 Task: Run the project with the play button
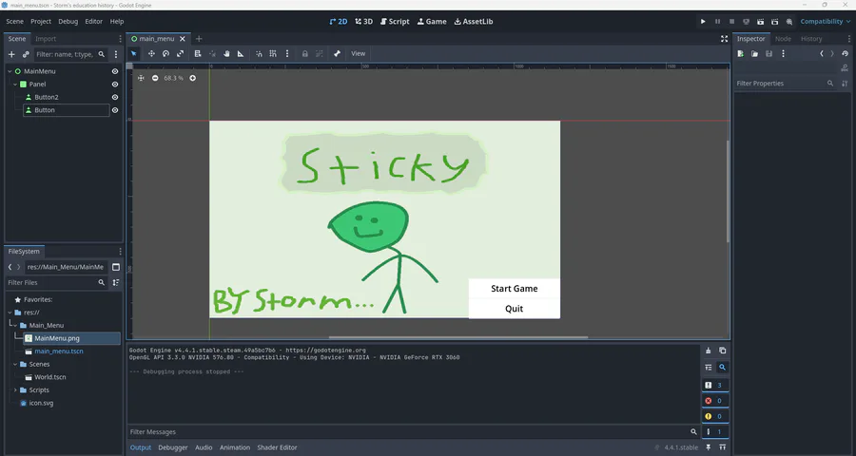tap(703, 21)
